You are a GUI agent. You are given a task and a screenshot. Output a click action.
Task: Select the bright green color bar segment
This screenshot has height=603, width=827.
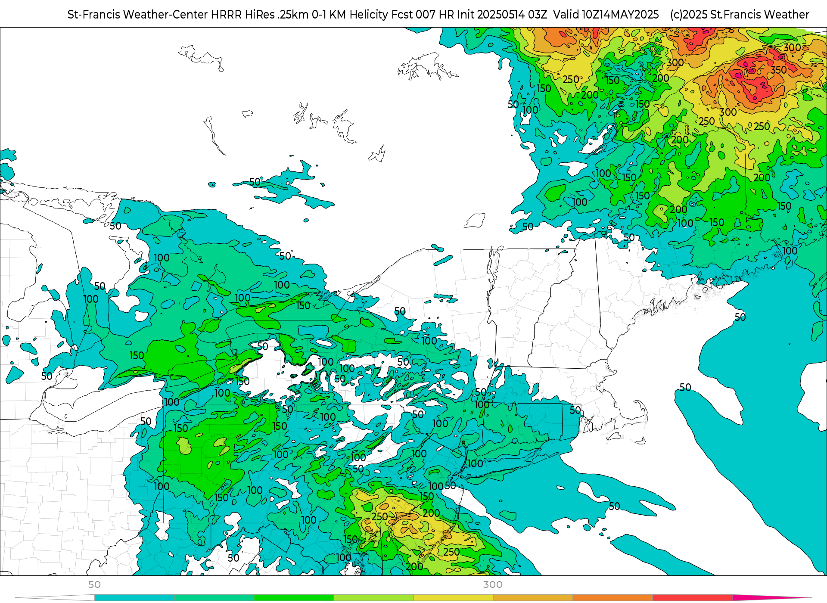(x=294, y=598)
